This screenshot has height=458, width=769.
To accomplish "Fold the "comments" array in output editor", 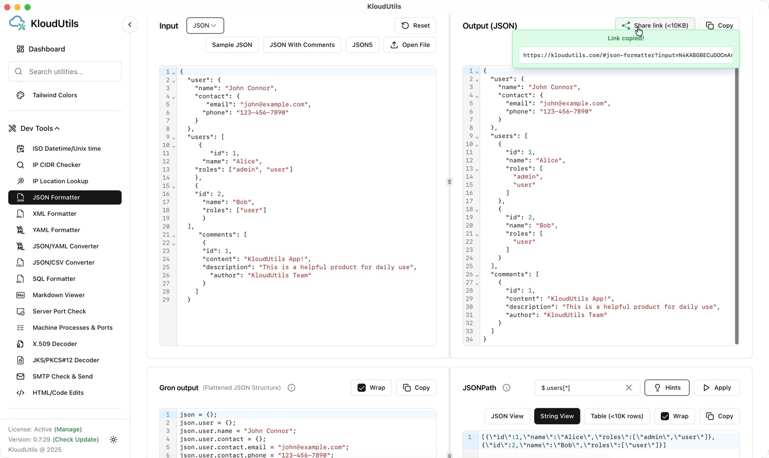I will click(477, 275).
